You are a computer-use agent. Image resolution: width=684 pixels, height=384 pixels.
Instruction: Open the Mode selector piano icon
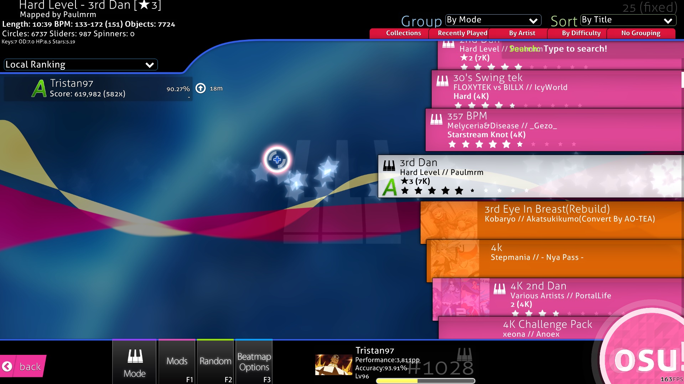135,356
